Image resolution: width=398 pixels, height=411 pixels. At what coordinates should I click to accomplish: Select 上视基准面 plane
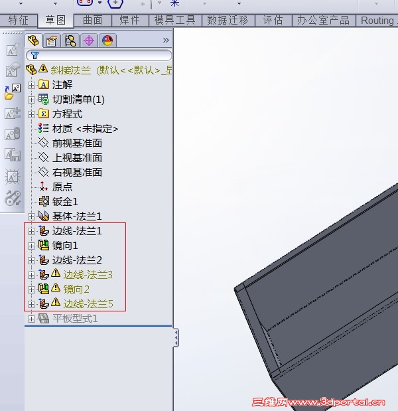[x=70, y=158]
